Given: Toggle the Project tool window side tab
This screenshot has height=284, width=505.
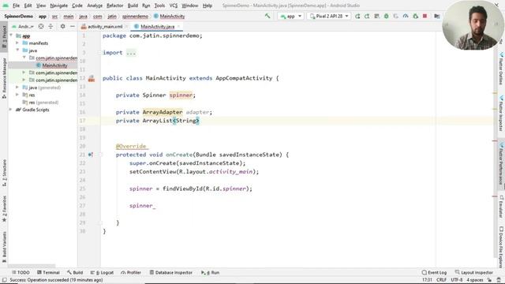Looking at the screenshot, I should tap(4, 37).
